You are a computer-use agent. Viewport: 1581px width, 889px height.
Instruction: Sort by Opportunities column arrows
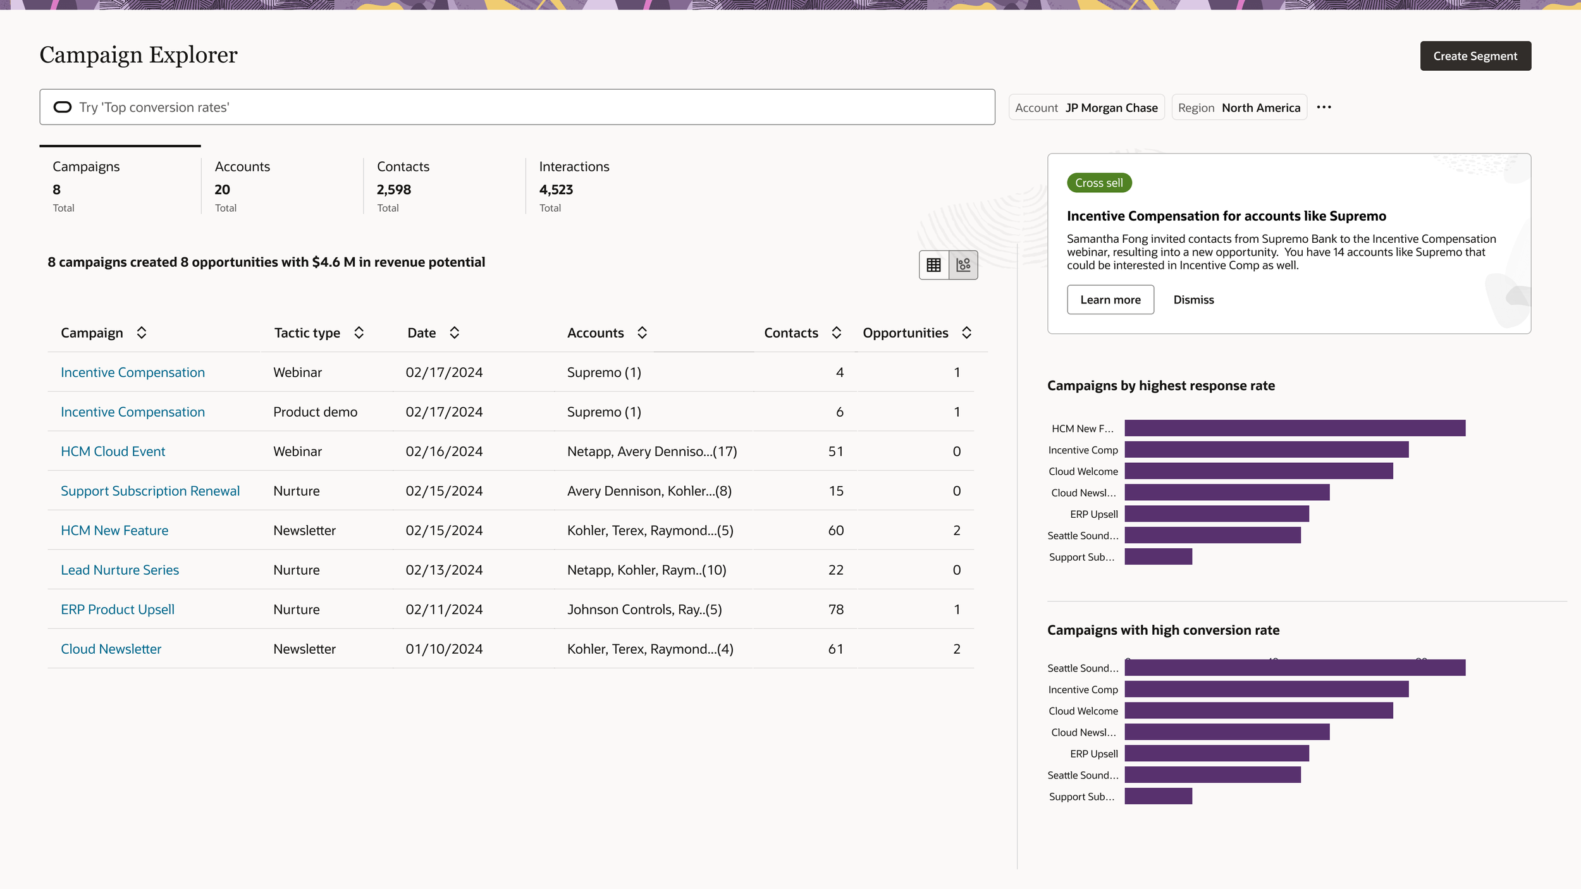point(966,333)
